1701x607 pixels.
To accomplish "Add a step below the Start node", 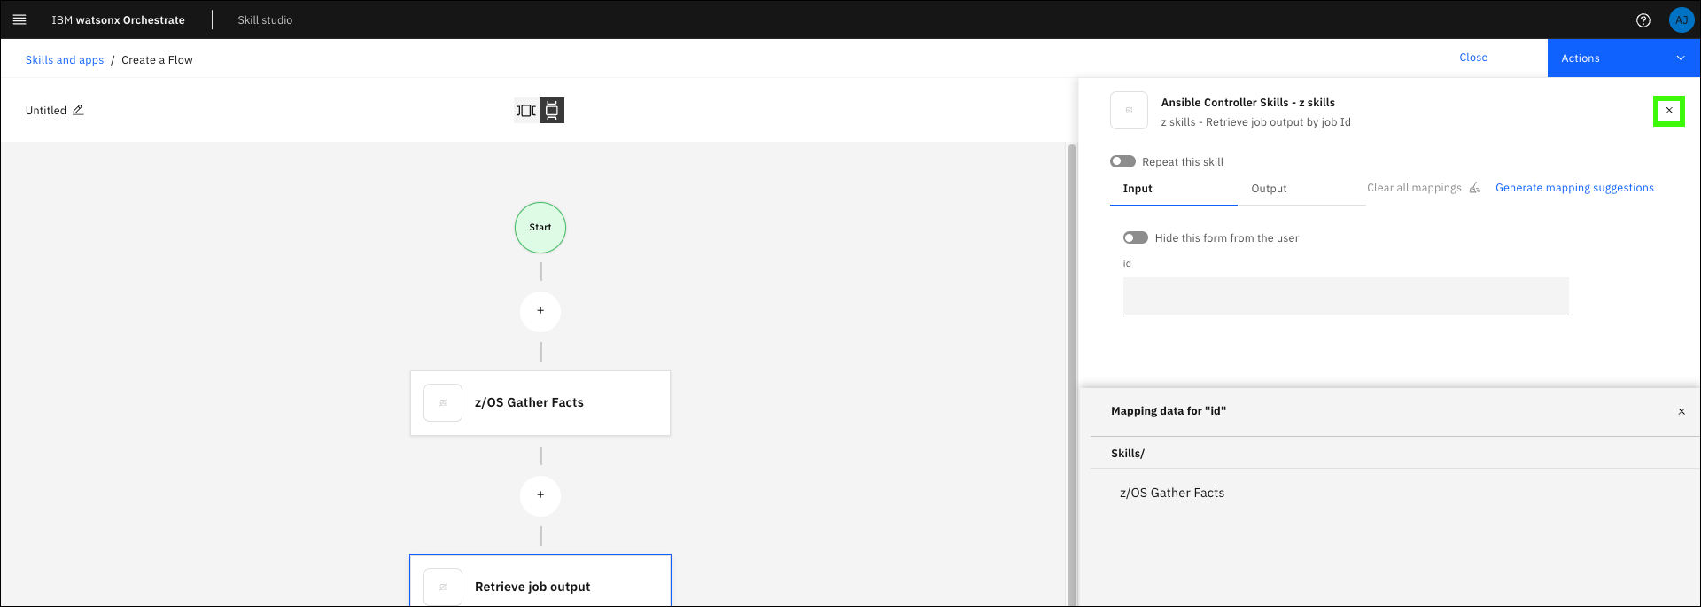I will [540, 311].
